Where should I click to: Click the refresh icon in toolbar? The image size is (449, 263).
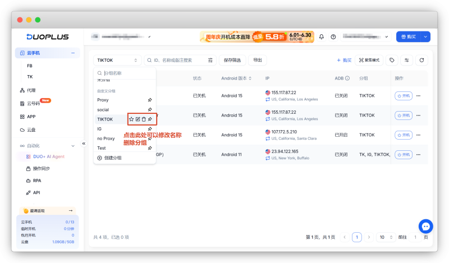(421, 60)
